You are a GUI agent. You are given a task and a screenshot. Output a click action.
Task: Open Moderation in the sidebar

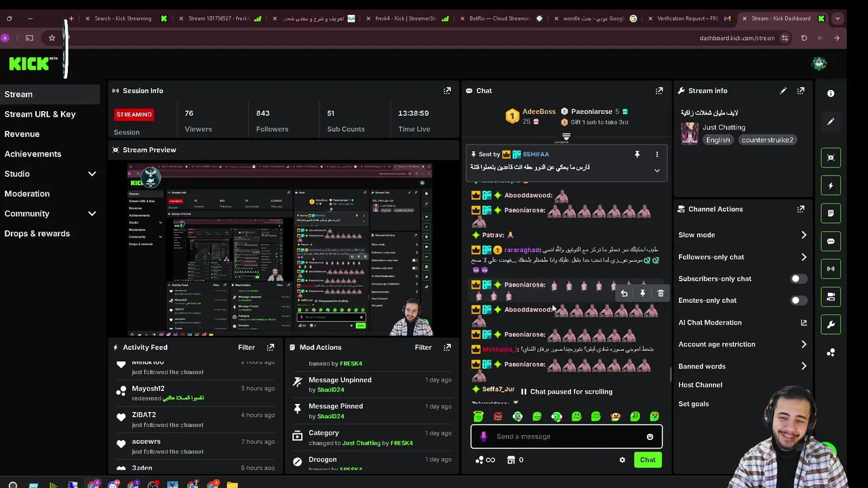(27, 194)
